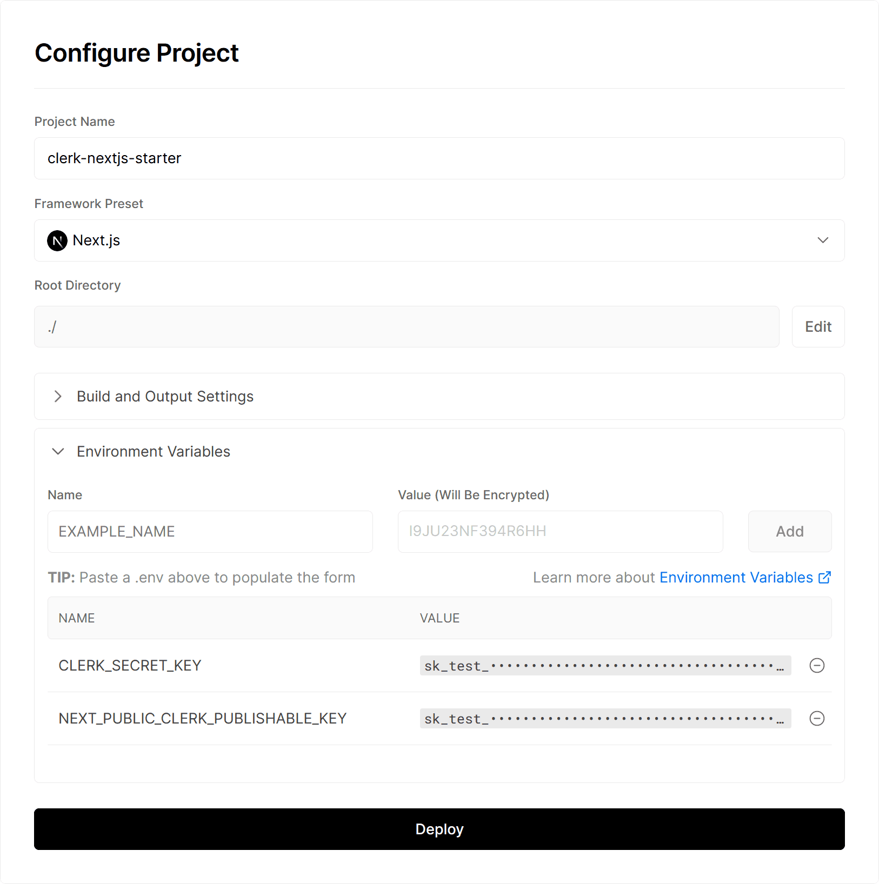
Task: Click the Add button for new variable
Action: coord(790,531)
